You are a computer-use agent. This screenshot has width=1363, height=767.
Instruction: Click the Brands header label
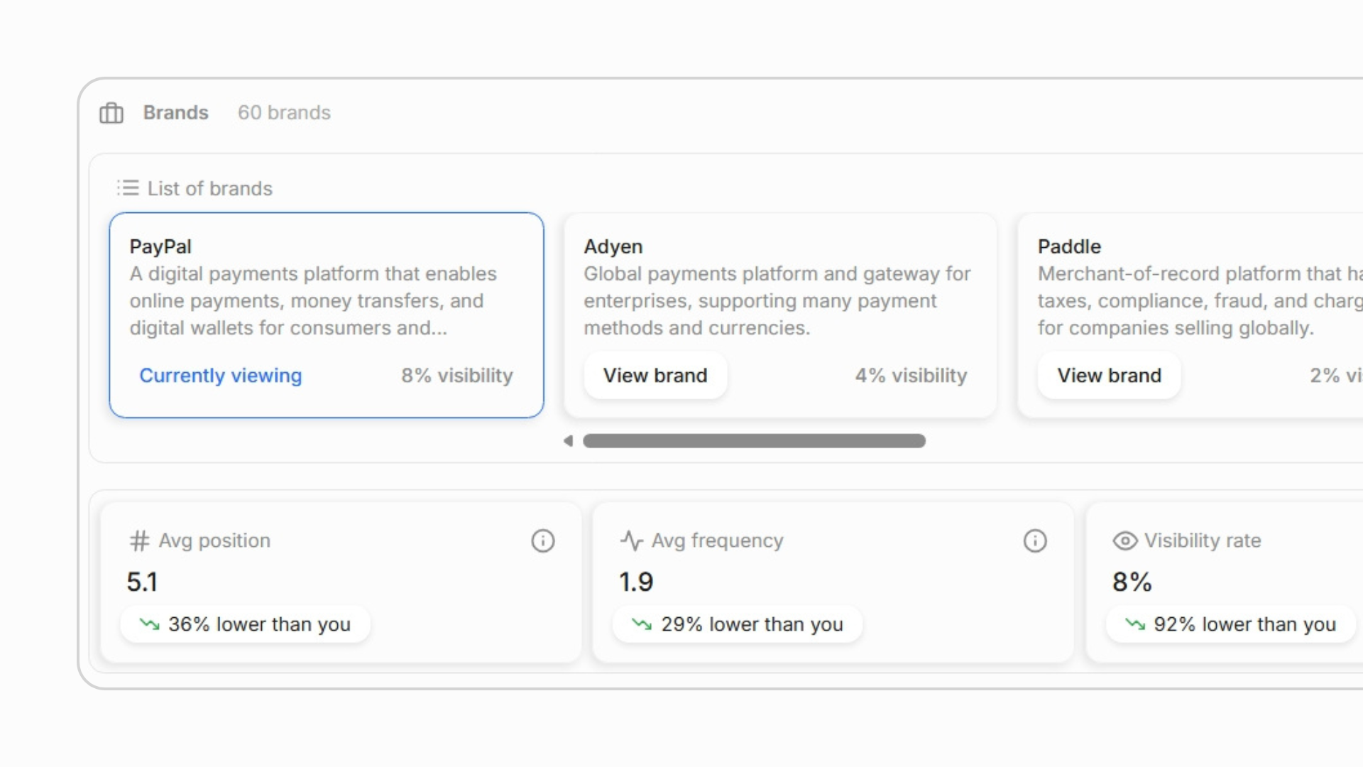(175, 113)
